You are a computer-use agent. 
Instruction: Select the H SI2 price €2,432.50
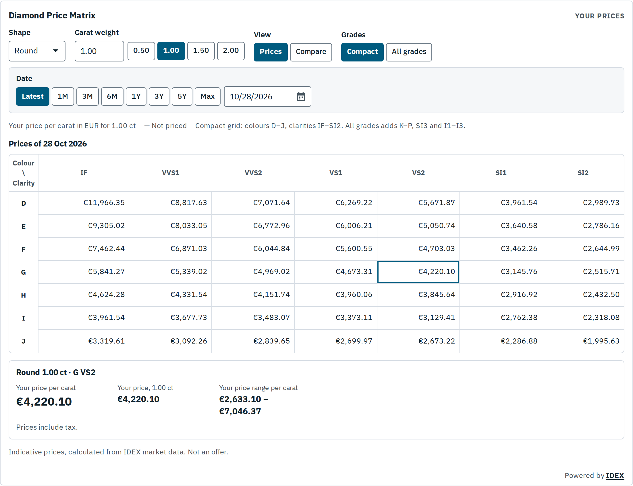pyautogui.click(x=583, y=294)
